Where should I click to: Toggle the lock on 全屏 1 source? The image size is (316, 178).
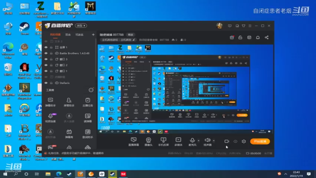51,47
